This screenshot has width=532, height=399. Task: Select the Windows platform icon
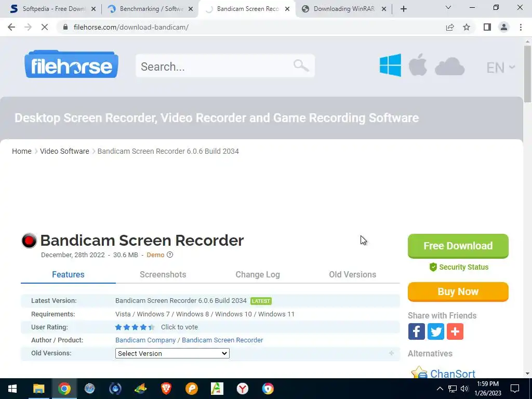(390, 65)
